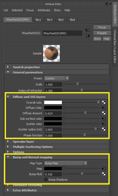Expand the Extra Attributes section

[8, 190]
